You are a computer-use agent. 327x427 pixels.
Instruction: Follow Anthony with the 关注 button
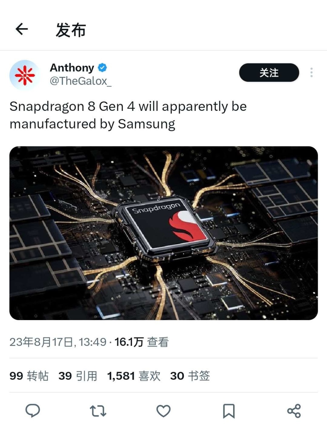(269, 73)
